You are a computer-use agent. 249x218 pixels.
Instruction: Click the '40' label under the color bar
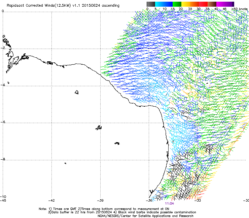tap(216, 9)
